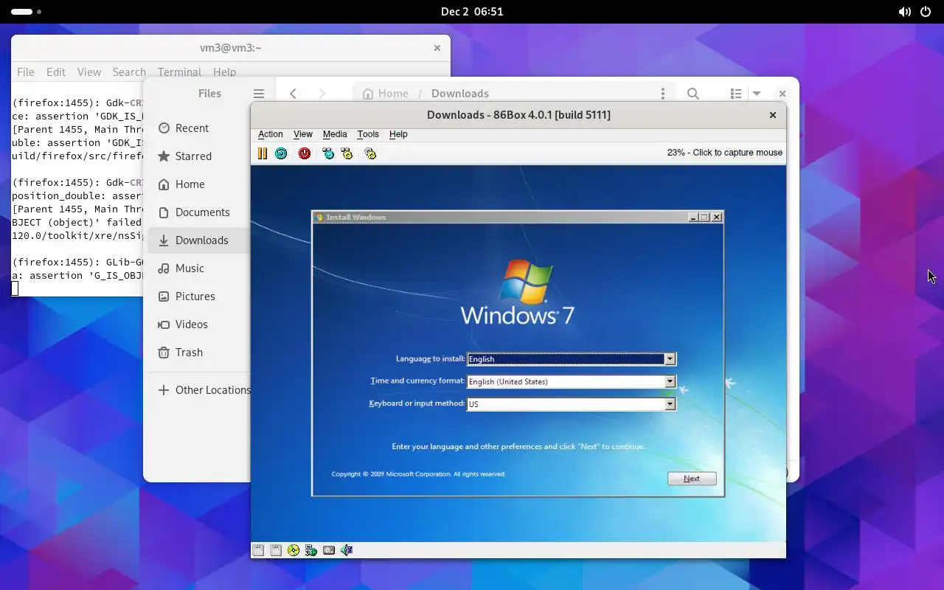944x590 pixels.
Task: Send Ctrl+Alt+Esc via the 86Box toolbar icon
Action: pos(347,153)
